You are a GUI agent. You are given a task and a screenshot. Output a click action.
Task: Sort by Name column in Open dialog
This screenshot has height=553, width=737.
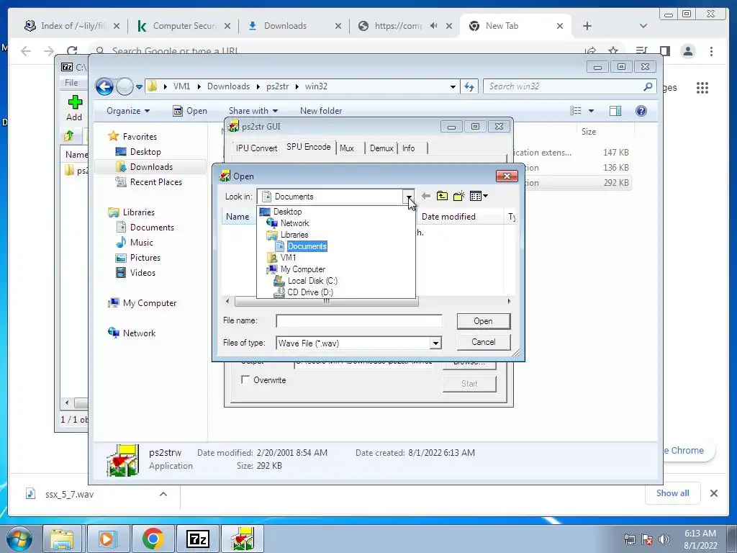[238, 217]
